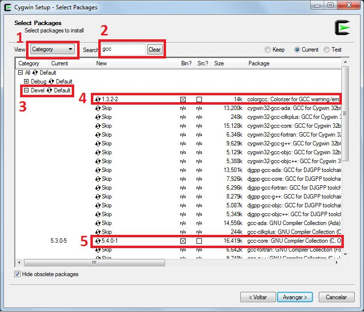Viewport: 364px width, 312px height.
Task: Click the cycle icon next to Debug Default
Action: coord(51,82)
